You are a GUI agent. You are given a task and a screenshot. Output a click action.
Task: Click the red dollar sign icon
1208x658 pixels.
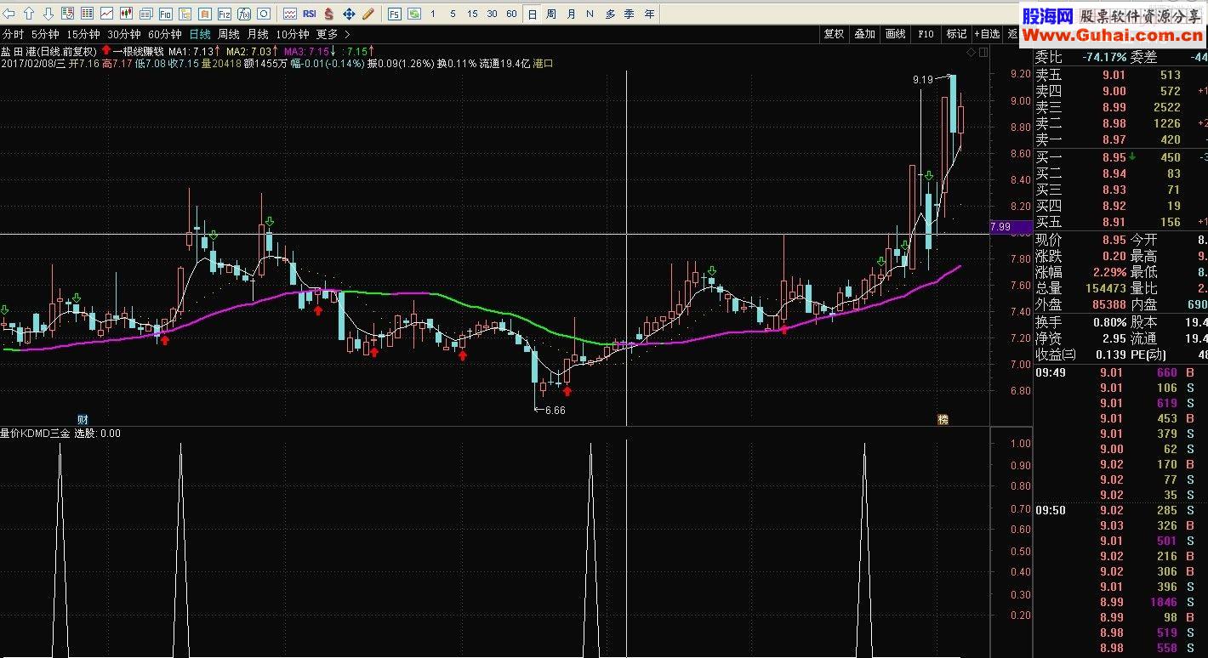(329, 14)
